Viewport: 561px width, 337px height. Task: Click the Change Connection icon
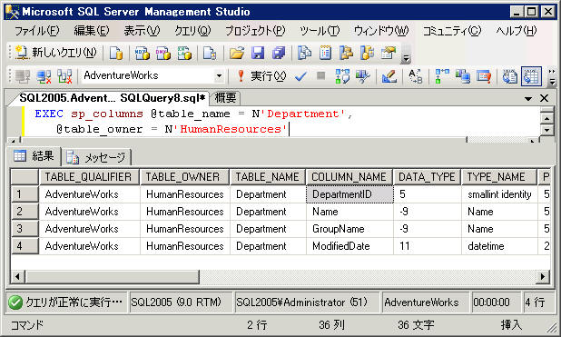(x=64, y=76)
